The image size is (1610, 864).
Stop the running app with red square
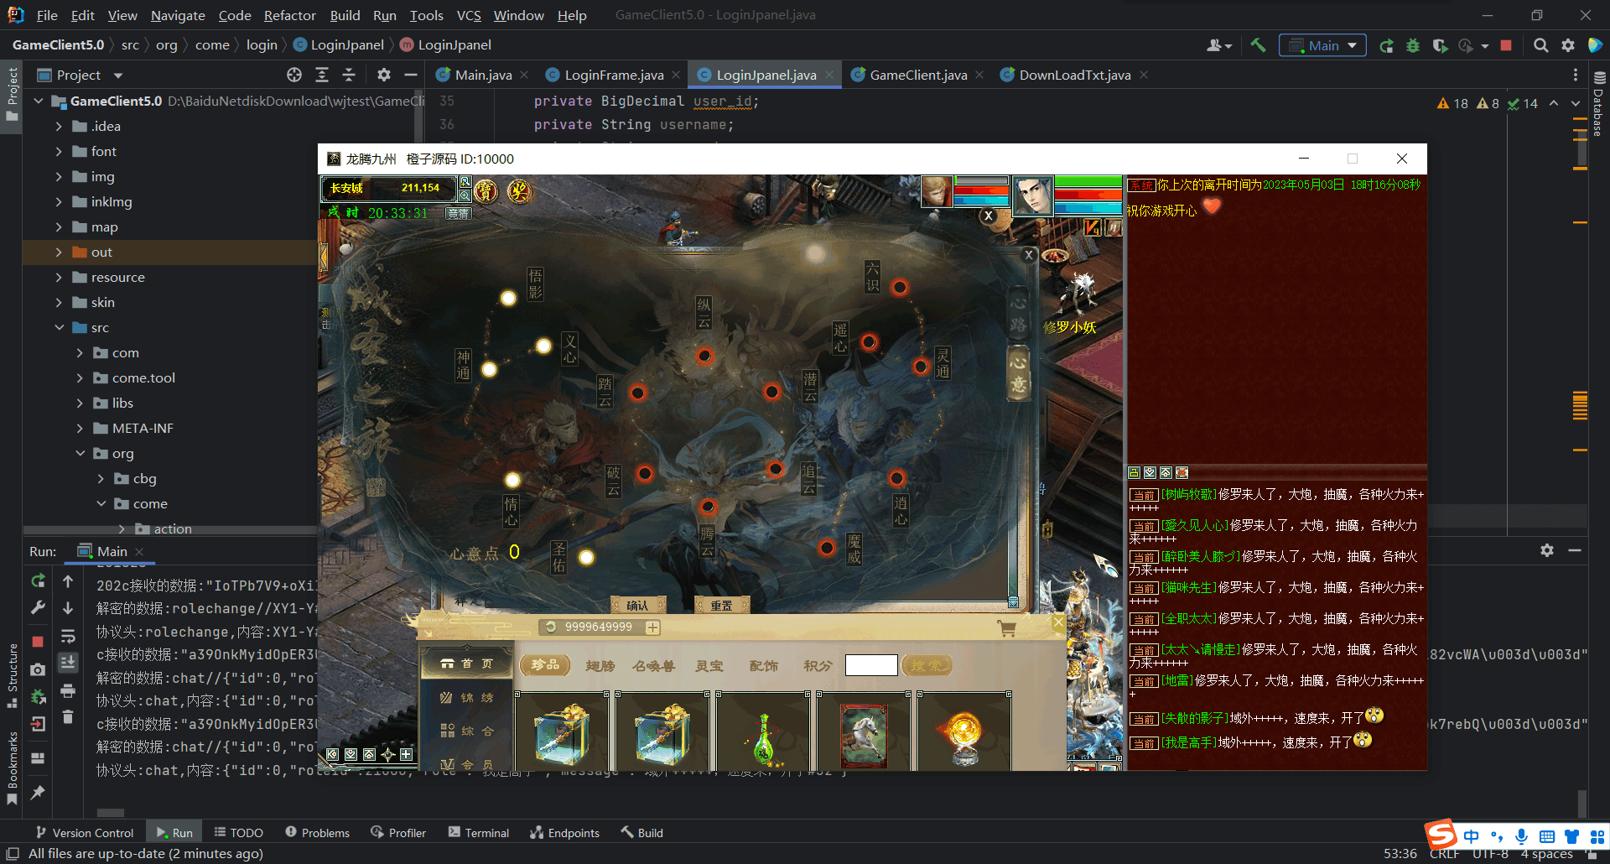coord(1506,45)
